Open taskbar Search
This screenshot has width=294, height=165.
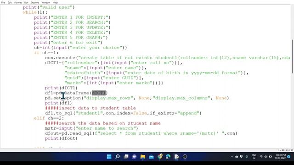[118, 157]
